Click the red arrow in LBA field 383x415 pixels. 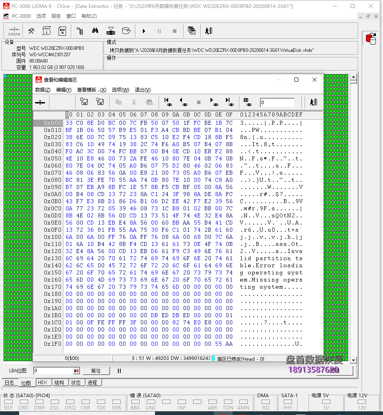point(76,371)
